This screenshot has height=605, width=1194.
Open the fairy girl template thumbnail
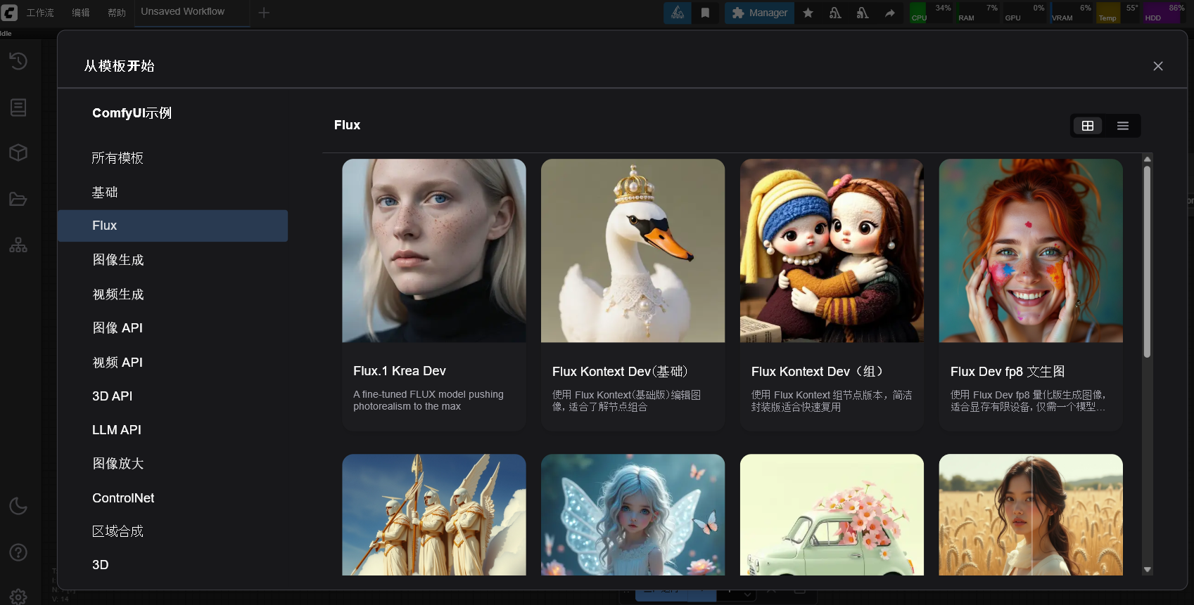click(633, 515)
